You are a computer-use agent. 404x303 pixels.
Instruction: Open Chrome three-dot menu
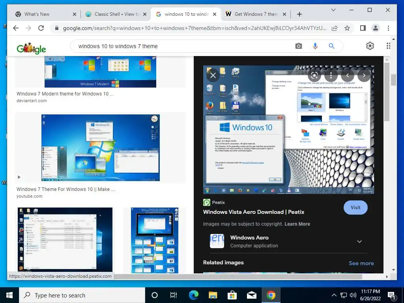[388, 28]
